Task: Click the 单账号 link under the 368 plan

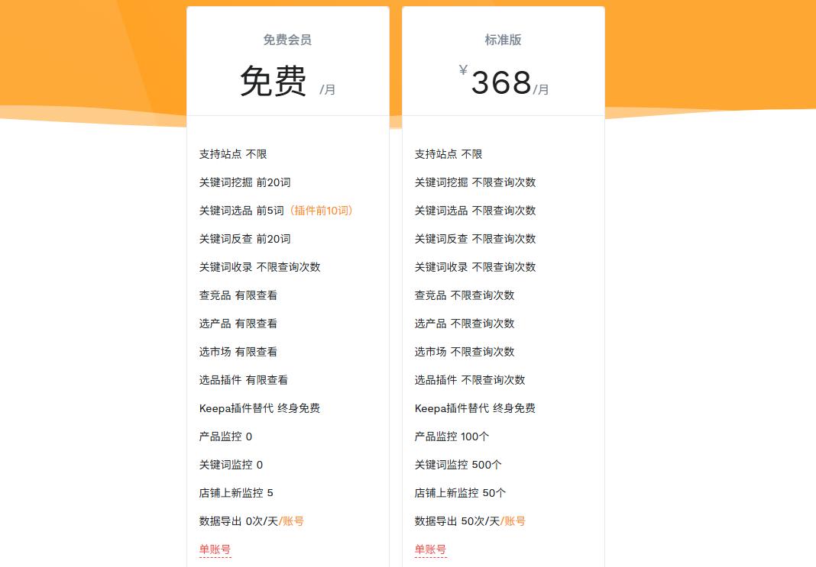Action: 430,549
